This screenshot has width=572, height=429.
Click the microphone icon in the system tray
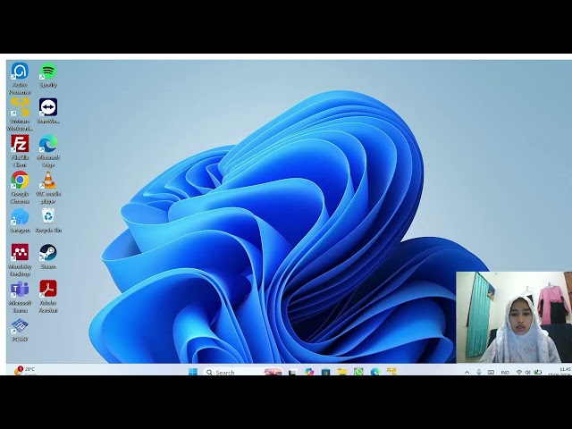[479, 372]
